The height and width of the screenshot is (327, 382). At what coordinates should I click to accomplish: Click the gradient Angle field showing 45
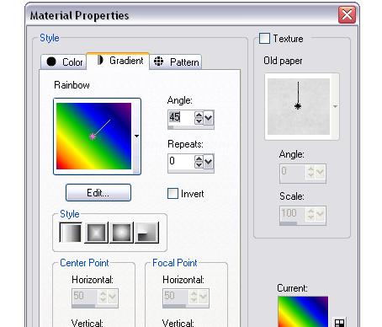click(181, 117)
